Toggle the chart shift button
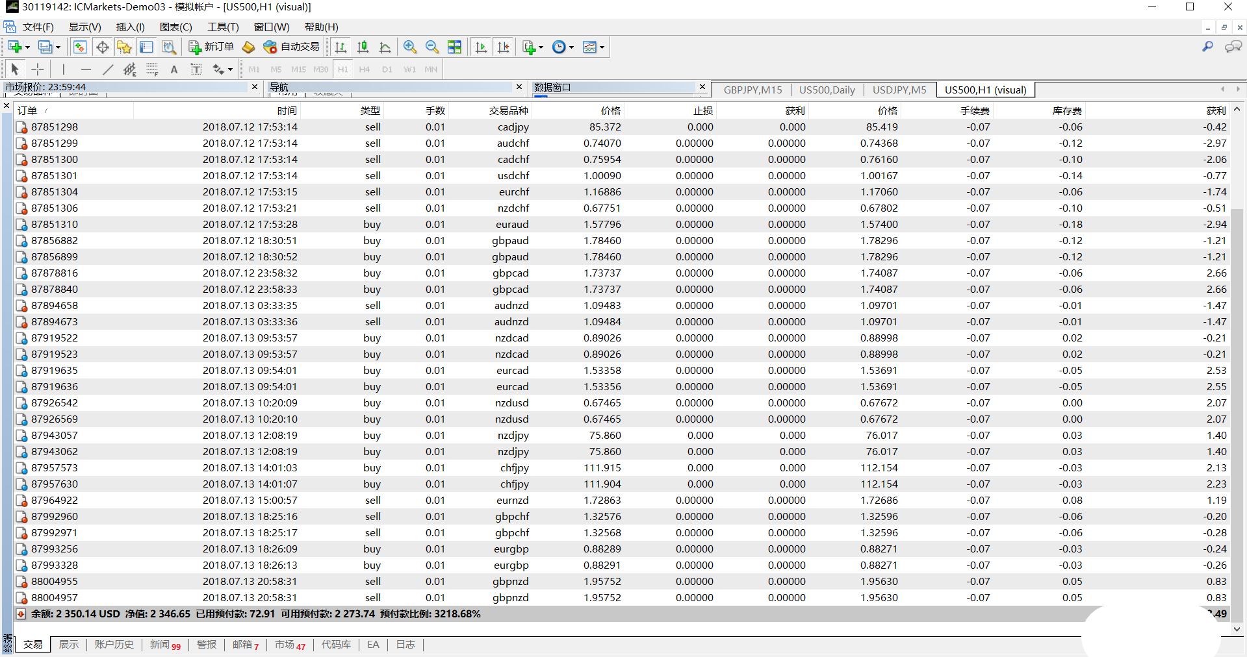This screenshot has width=1247, height=657. (503, 47)
